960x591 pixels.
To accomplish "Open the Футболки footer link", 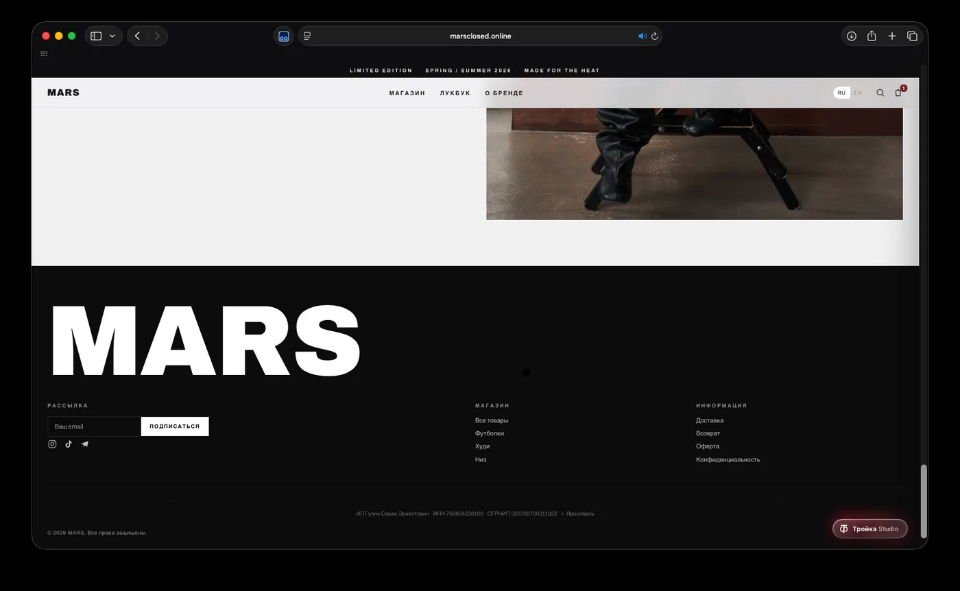I will (x=490, y=433).
